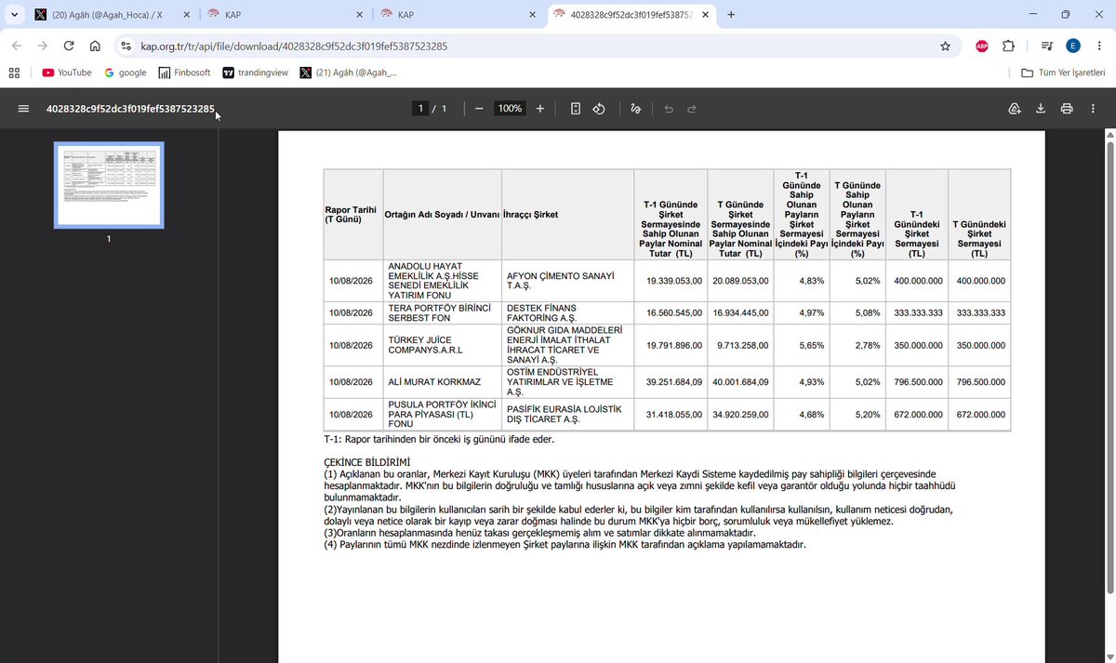This screenshot has height=663, width=1116.
Task: Click the value 19.339.053,00
Action: [x=675, y=281]
